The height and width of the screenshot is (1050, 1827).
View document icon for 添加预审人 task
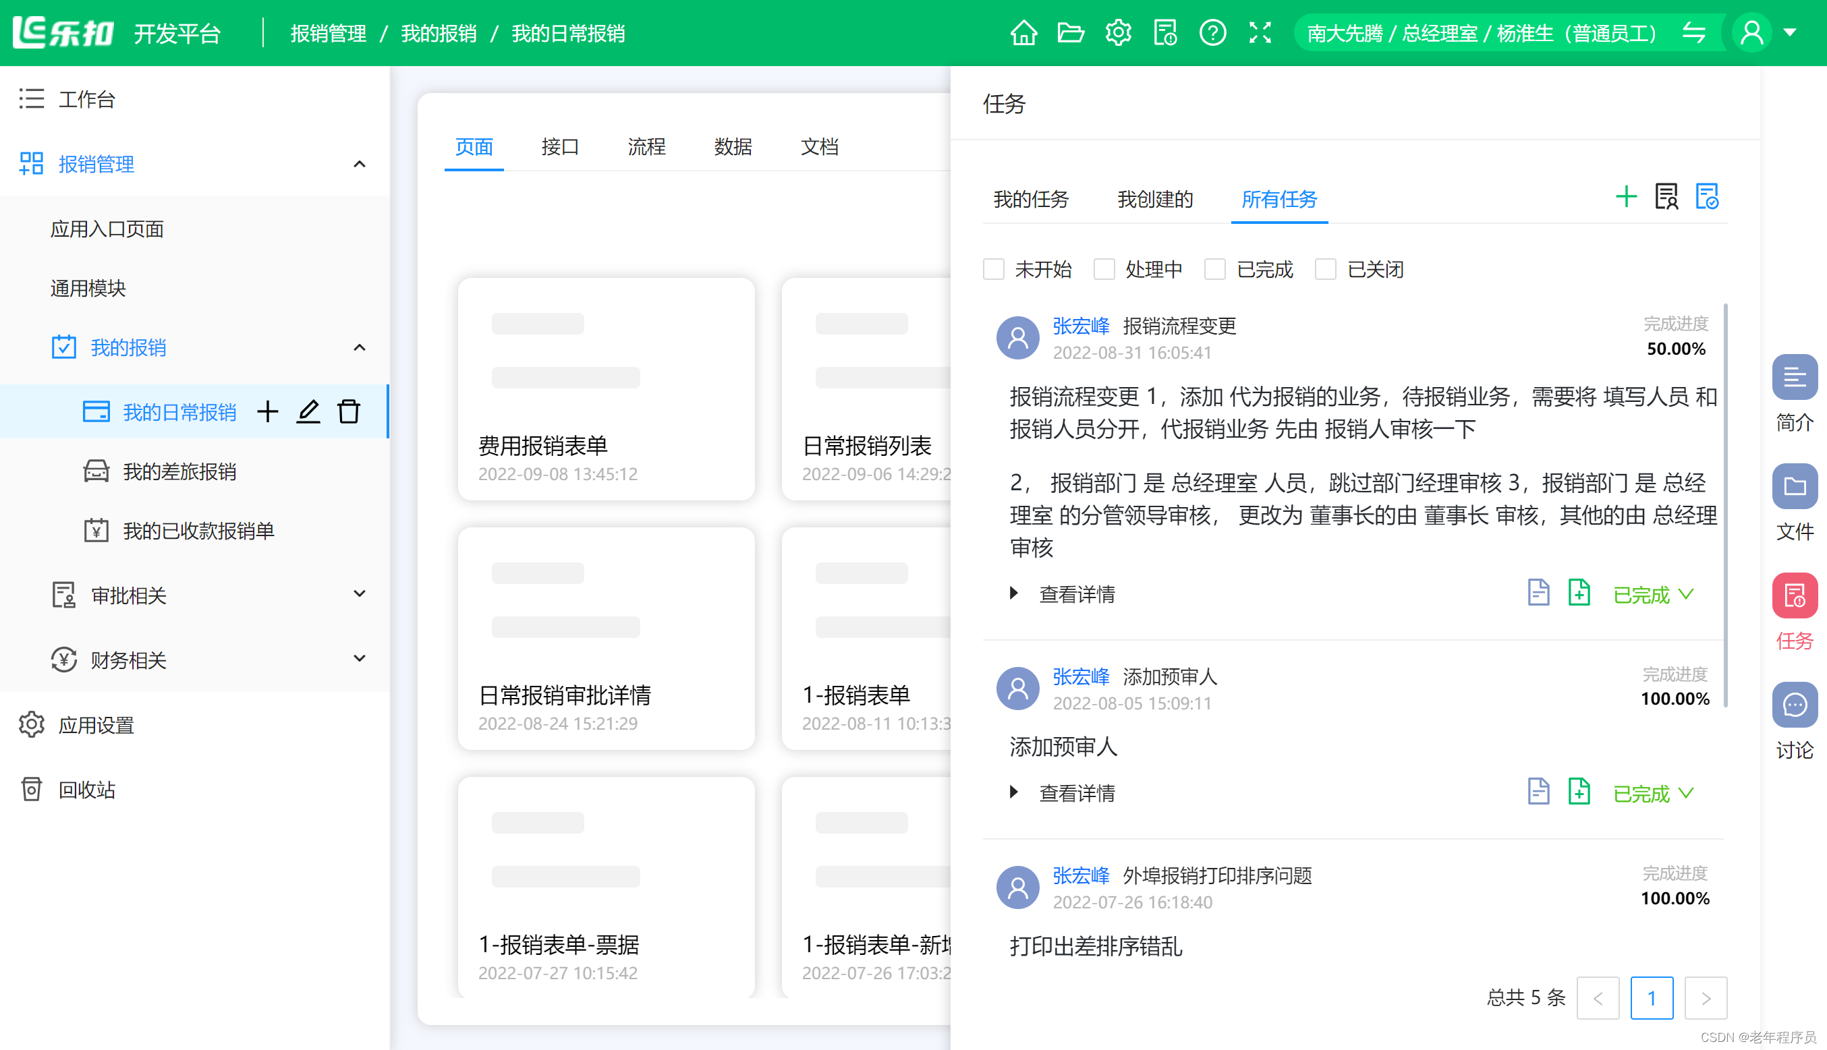click(1538, 792)
